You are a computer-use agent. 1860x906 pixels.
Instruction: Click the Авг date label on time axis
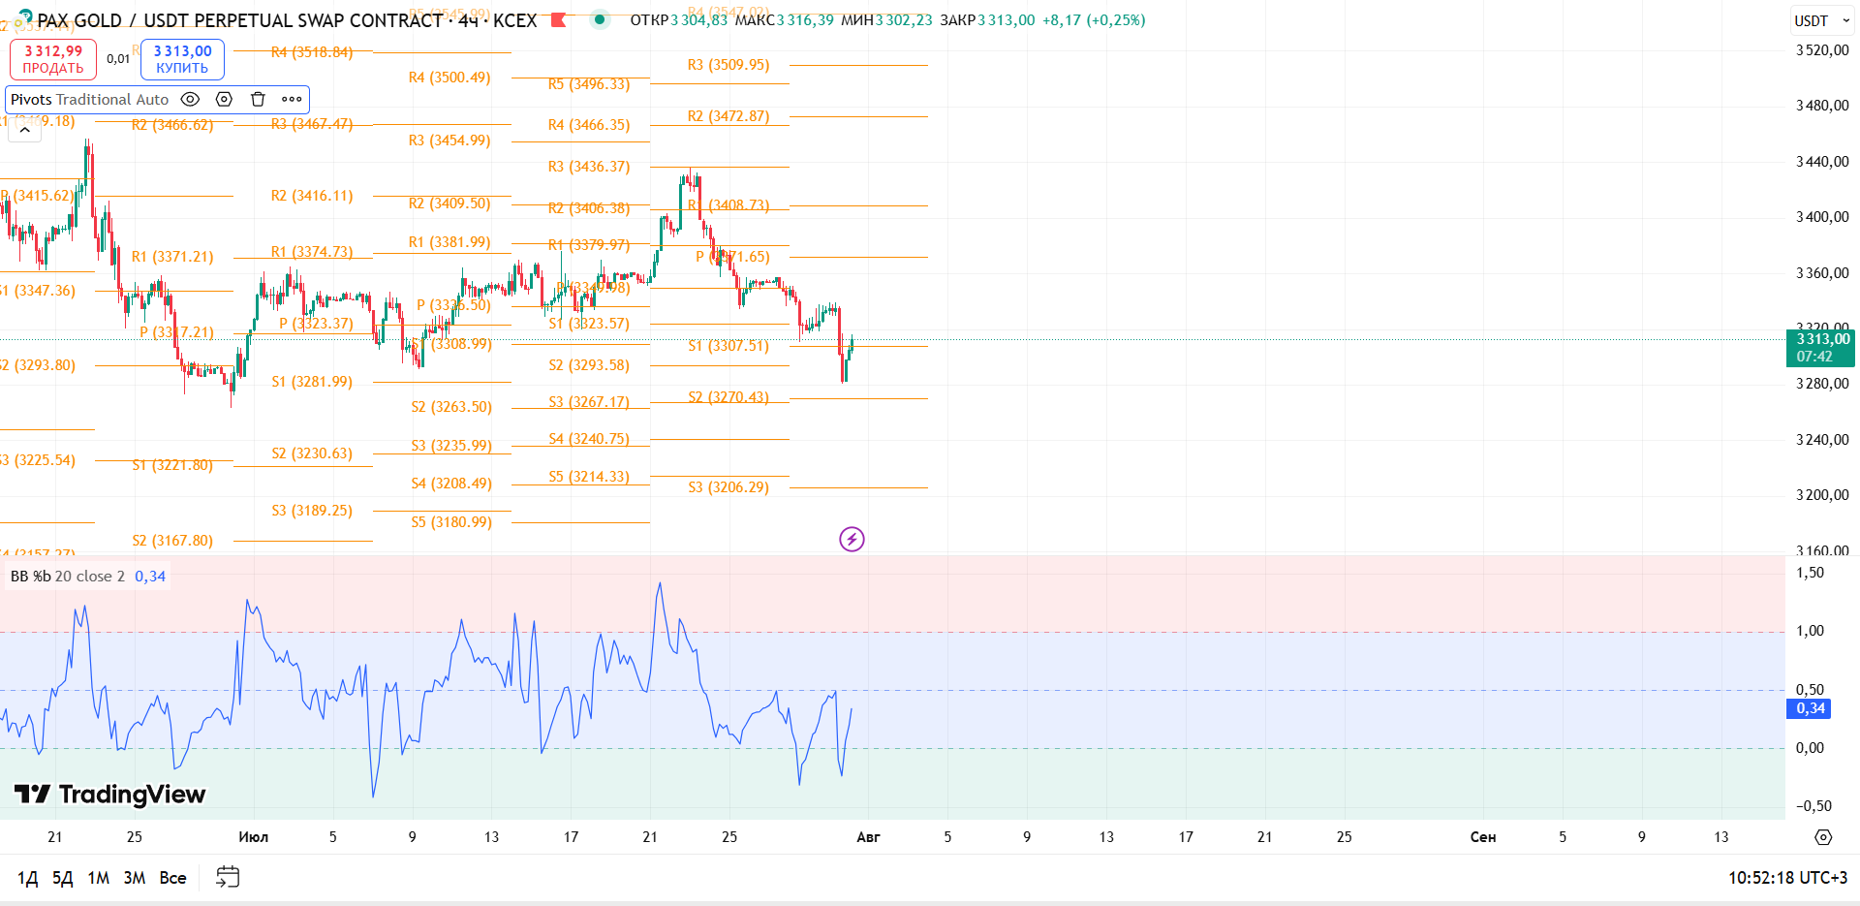coord(868,837)
